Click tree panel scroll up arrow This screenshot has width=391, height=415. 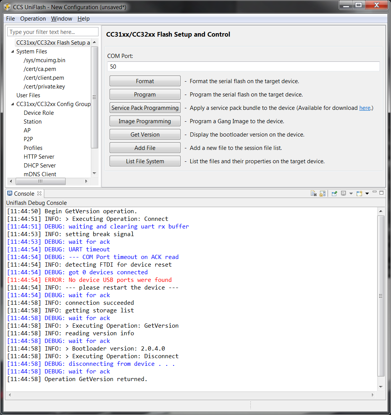click(x=94, y=42)
